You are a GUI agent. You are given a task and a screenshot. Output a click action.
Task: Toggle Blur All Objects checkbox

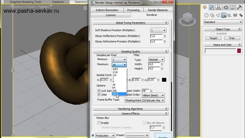tap(145, 123)
